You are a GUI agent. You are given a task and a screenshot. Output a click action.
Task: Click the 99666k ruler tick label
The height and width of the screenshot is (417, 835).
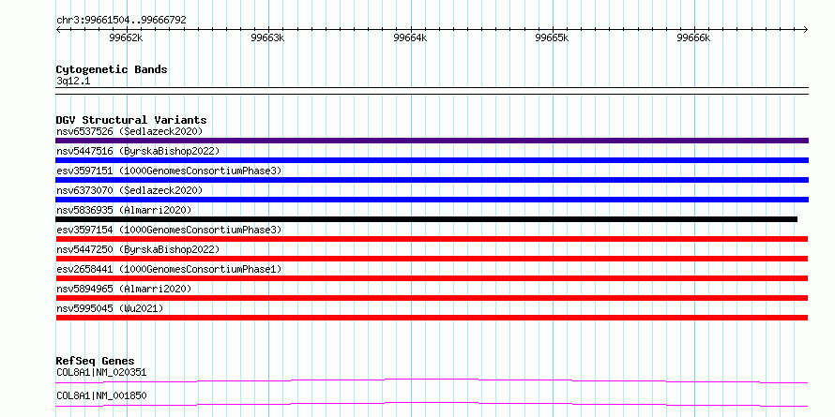pyautogui.click(x=694, y=37)
